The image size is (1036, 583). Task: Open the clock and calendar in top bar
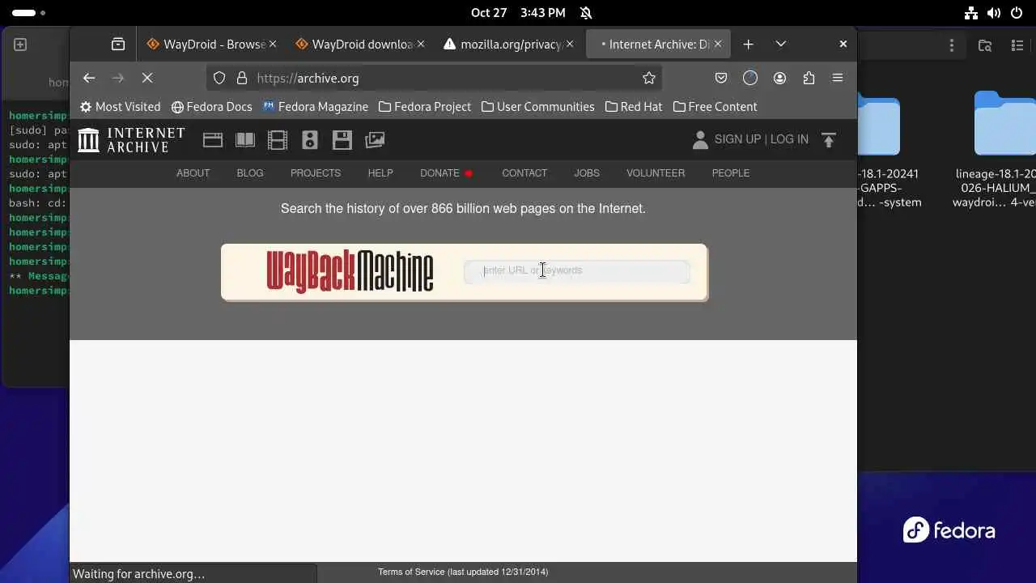[518, 13]
